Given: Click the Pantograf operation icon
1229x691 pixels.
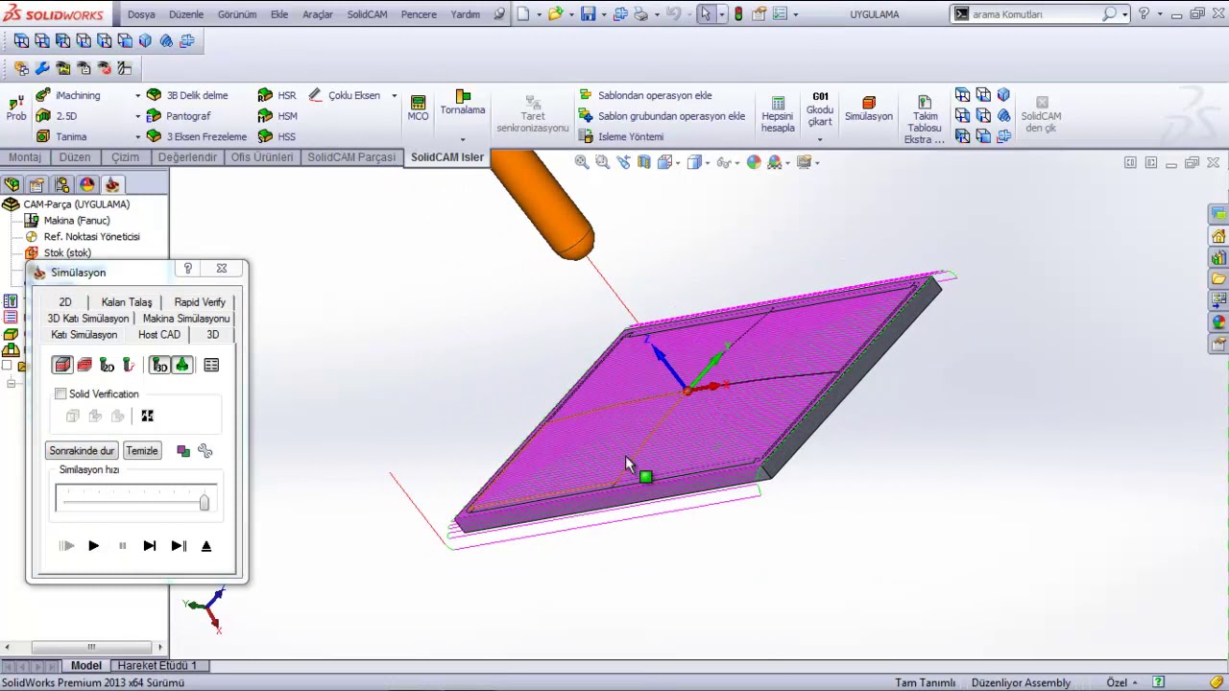Looking at the screenshot, I should click(154, 116).
